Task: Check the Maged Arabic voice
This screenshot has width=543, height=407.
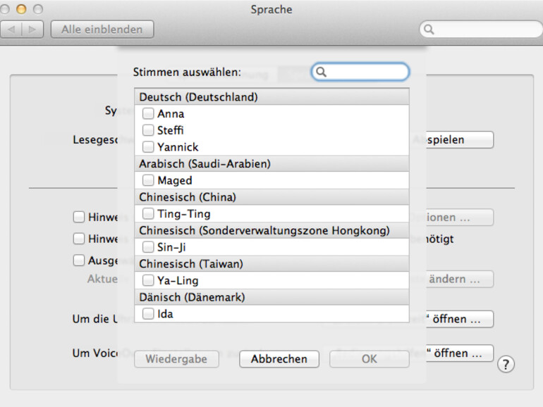Action: coord(148,180)
